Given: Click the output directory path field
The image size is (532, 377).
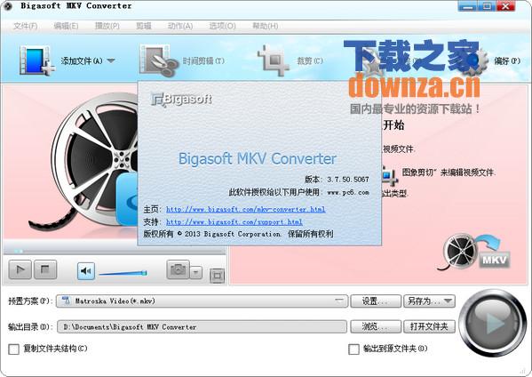Looking at the screenshot, I should click(202, 326).
